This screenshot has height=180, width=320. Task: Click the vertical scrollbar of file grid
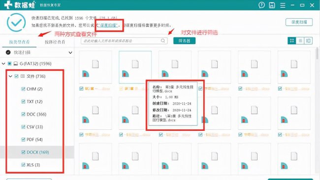(317, 53)
